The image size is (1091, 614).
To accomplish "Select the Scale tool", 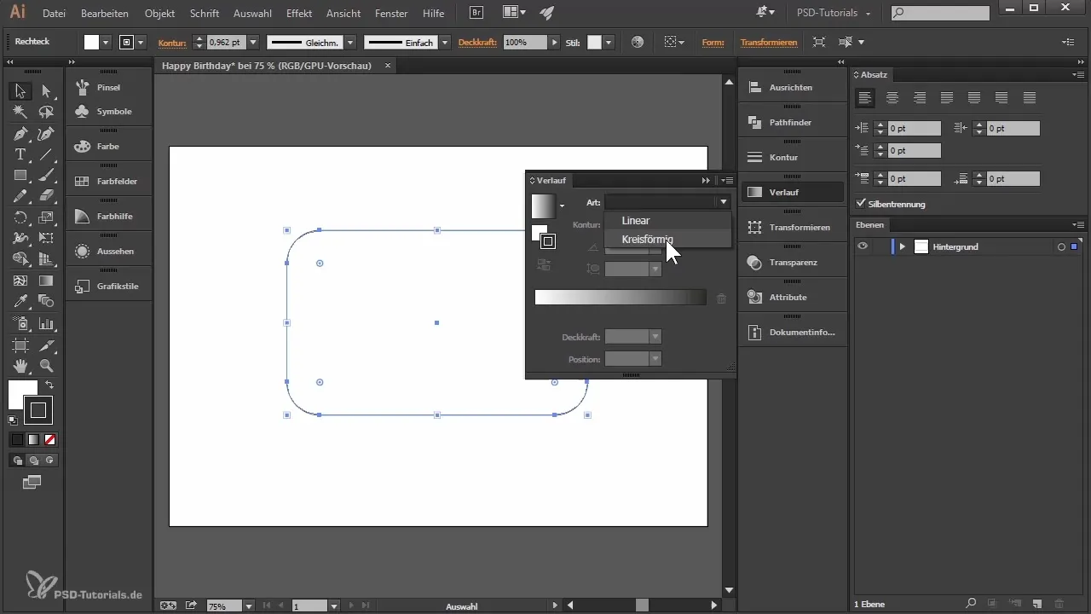I will pos(46,217).
